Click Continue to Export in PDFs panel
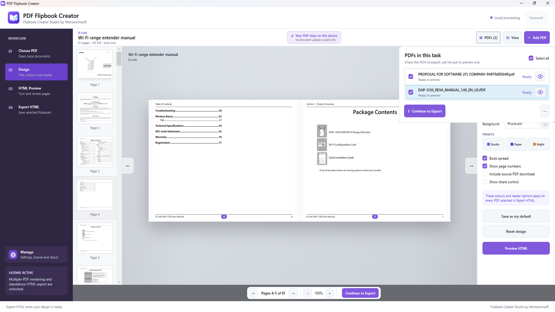This screenshot has width=555, height=312. coord(425,111)
